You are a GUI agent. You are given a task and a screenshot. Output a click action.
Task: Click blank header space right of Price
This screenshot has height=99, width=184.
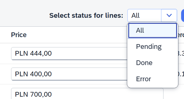point(76,35)
